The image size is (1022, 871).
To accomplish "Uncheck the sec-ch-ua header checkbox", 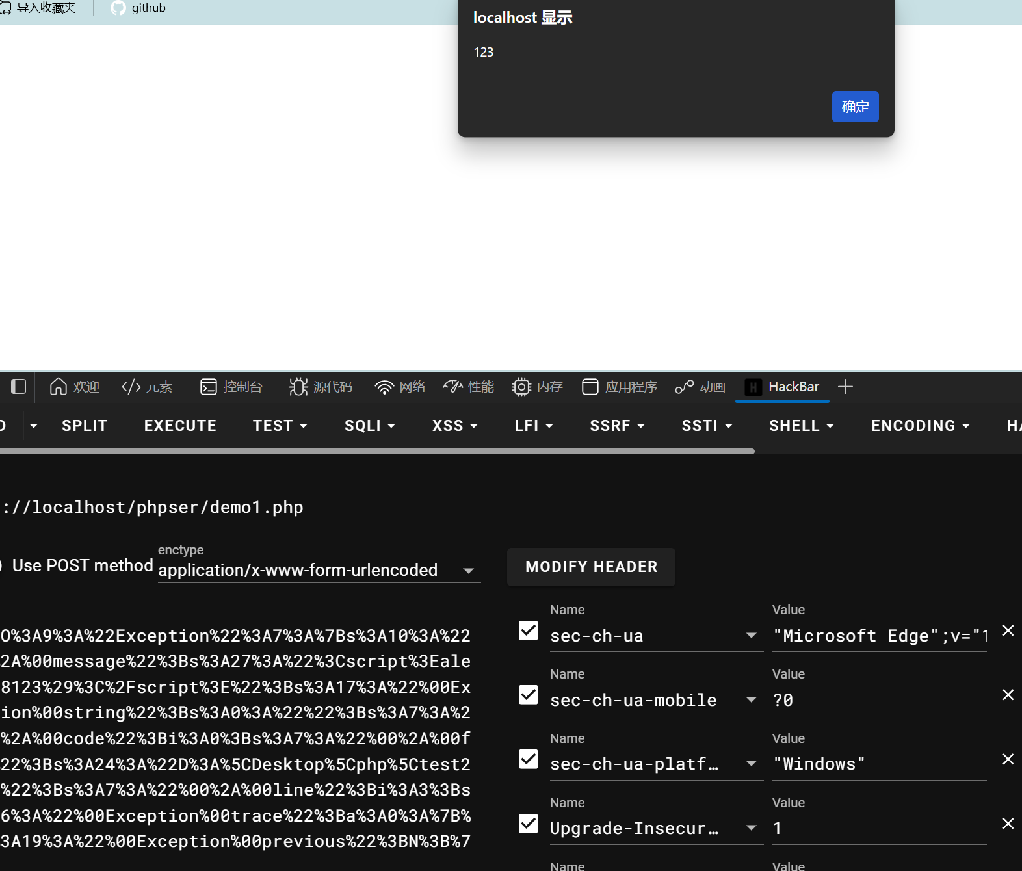I will [529, 630].
